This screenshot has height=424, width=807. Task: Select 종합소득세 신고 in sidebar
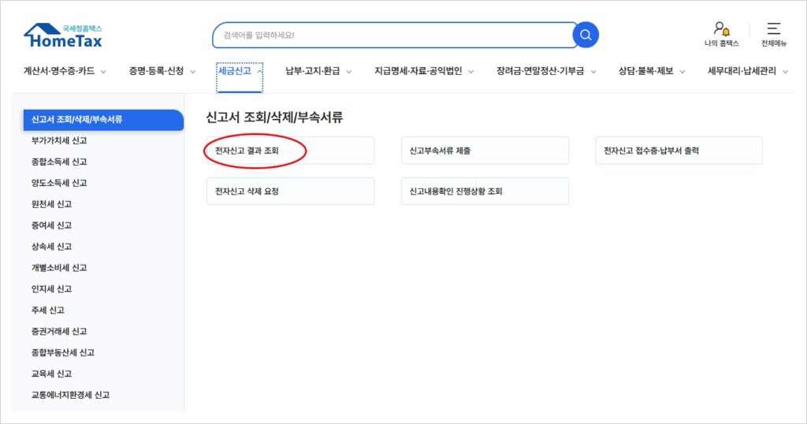coord(59,162)
